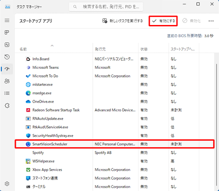Open the Users page in sidebar
The width and height of the screenshot is (219, 191).
pyautogui.click(x=7, y=81)
